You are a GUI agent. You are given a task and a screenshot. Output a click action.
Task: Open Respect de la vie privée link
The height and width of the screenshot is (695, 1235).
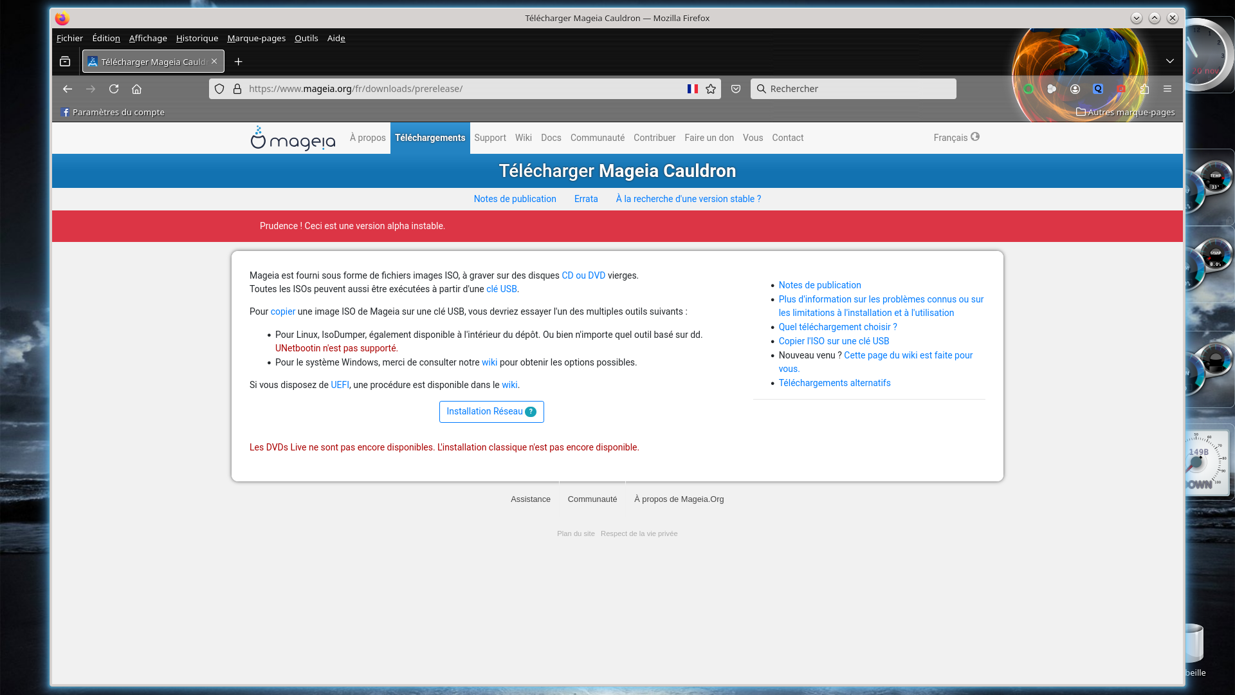pyautogui.click(x=639, y=533)
